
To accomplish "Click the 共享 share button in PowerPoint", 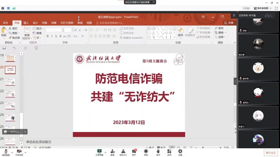I will point(229,23).
